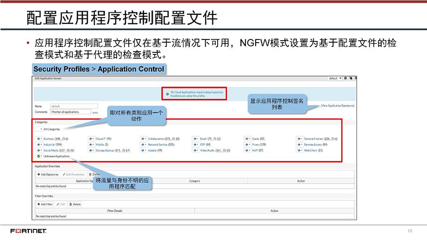The image size is (427, 240).
Task: Open the Email category action dropdown
Action: click(196, 139)
